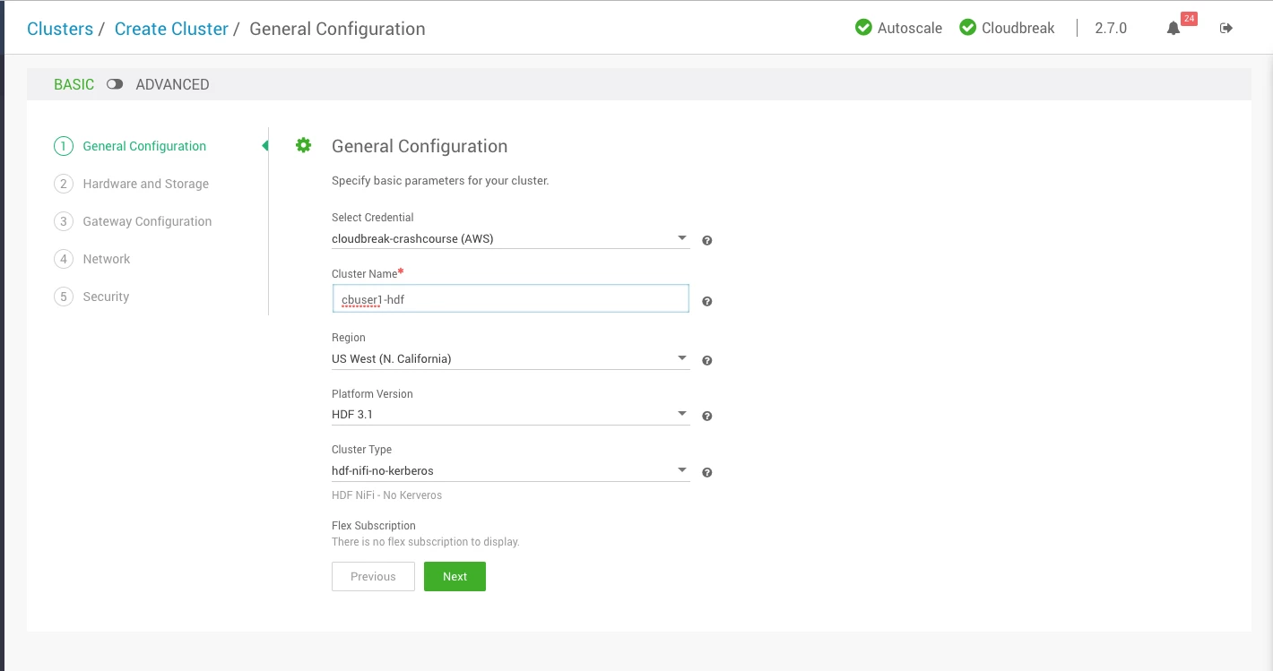Click the 'no flex subscription to display' text
Screen dimensions: 1273x671
(x=426, y=542)
